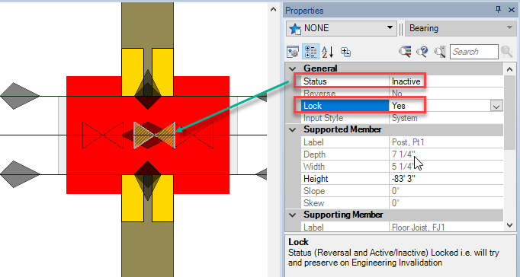The image size is (520, 277).
Task: Collapse the General category
Action: (293, 68)
